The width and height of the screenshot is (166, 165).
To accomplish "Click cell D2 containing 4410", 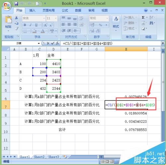I will [x=54, y=64].
